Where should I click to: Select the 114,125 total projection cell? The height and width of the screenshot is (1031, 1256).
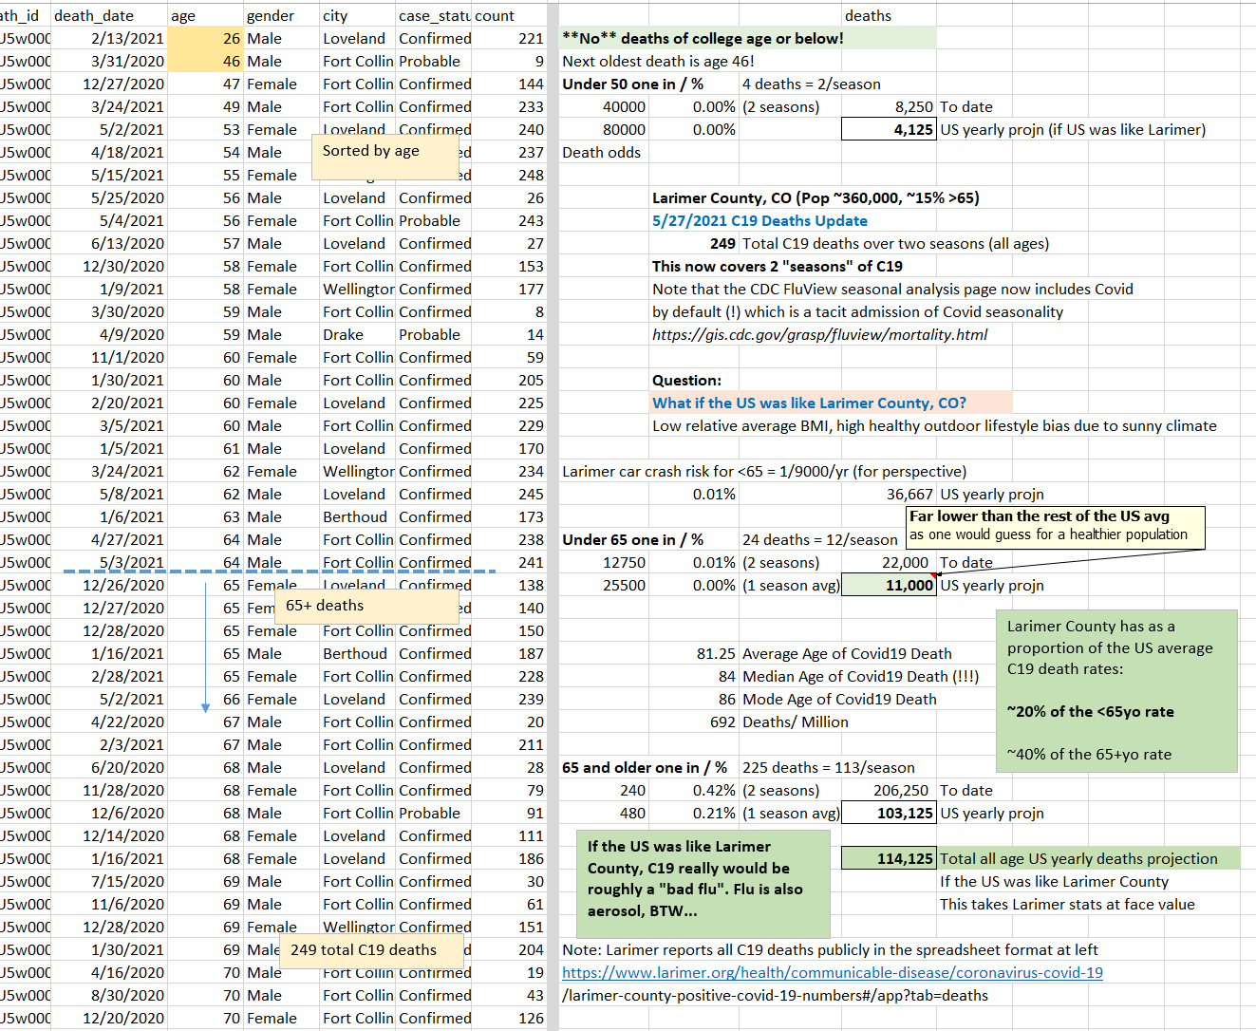click(889, 858)
